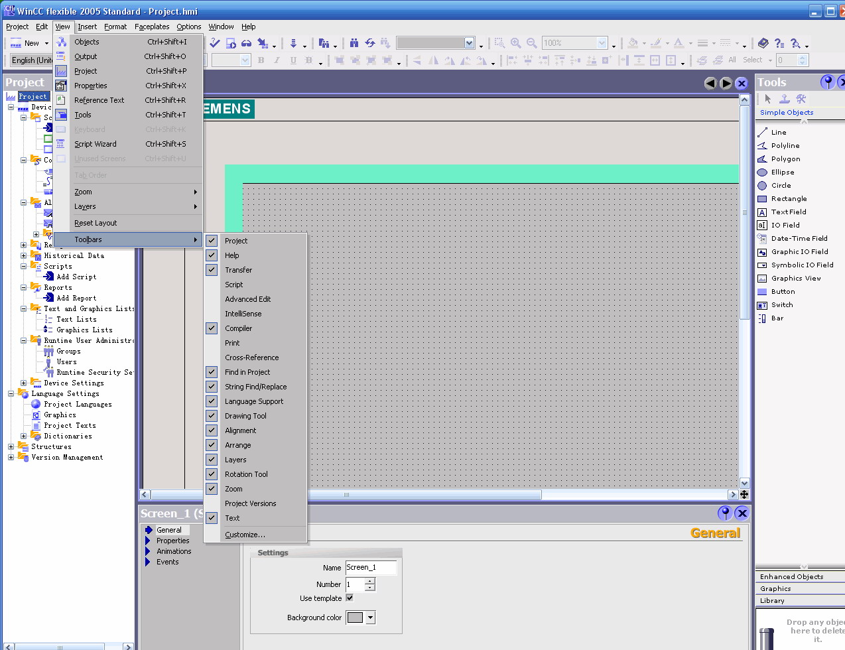
Task: Enable the Advanced Edit toolbar
Action: point(255,299)
